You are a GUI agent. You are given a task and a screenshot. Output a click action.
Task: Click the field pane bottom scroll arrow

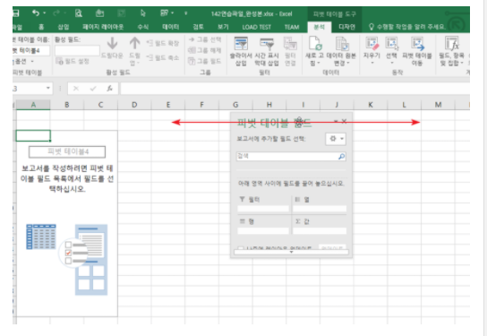pos(291,252)
